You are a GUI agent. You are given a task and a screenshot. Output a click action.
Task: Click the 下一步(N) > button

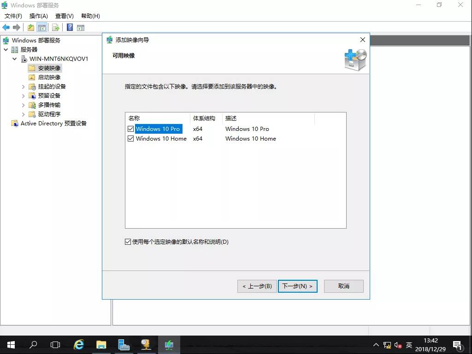point(297,286)
